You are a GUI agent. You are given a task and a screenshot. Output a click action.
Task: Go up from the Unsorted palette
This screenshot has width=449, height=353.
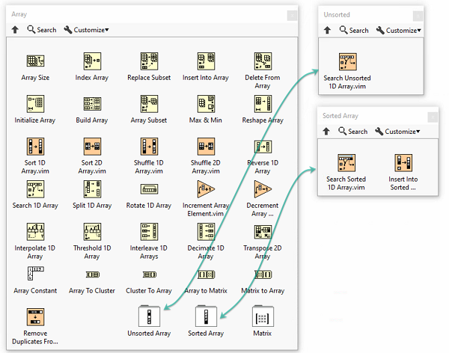327,30
